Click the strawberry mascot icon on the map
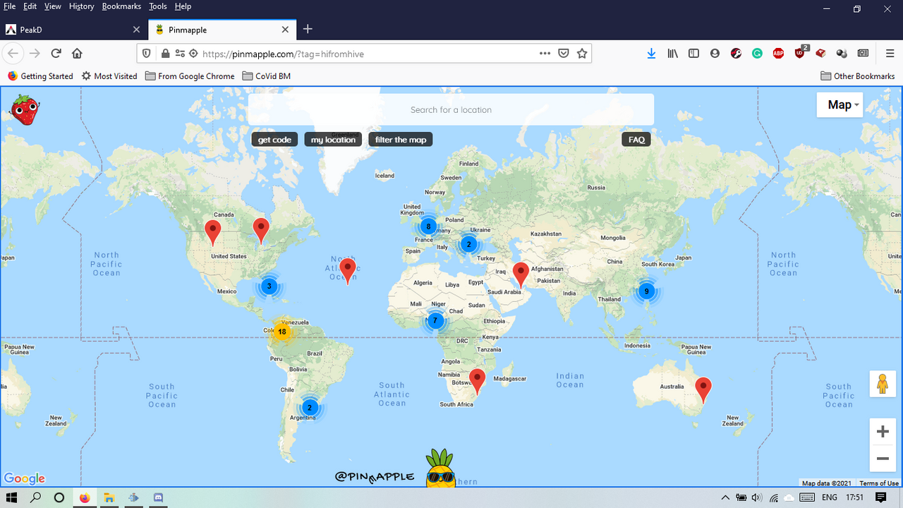Viewport: 903px width, 508px height. 25,110
